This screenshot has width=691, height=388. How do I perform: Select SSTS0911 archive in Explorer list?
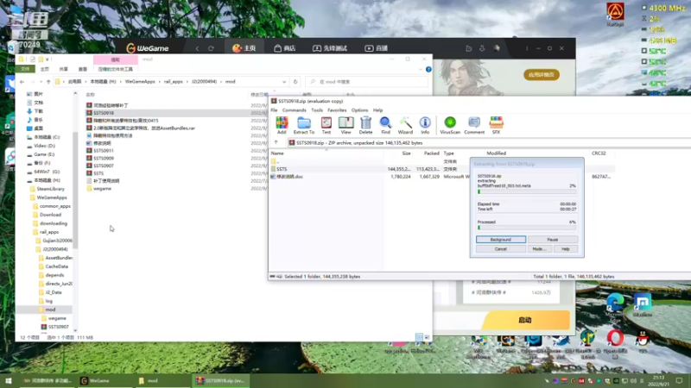click(104, 151)
